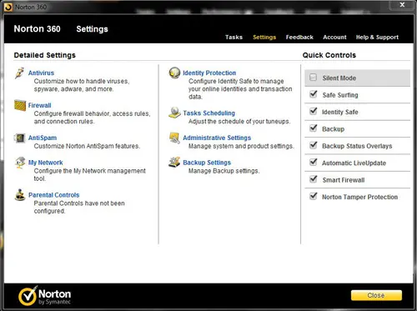Click the AntiSpam icon
Viewport: 417px width, 311px height.
[x=20, y=138]
